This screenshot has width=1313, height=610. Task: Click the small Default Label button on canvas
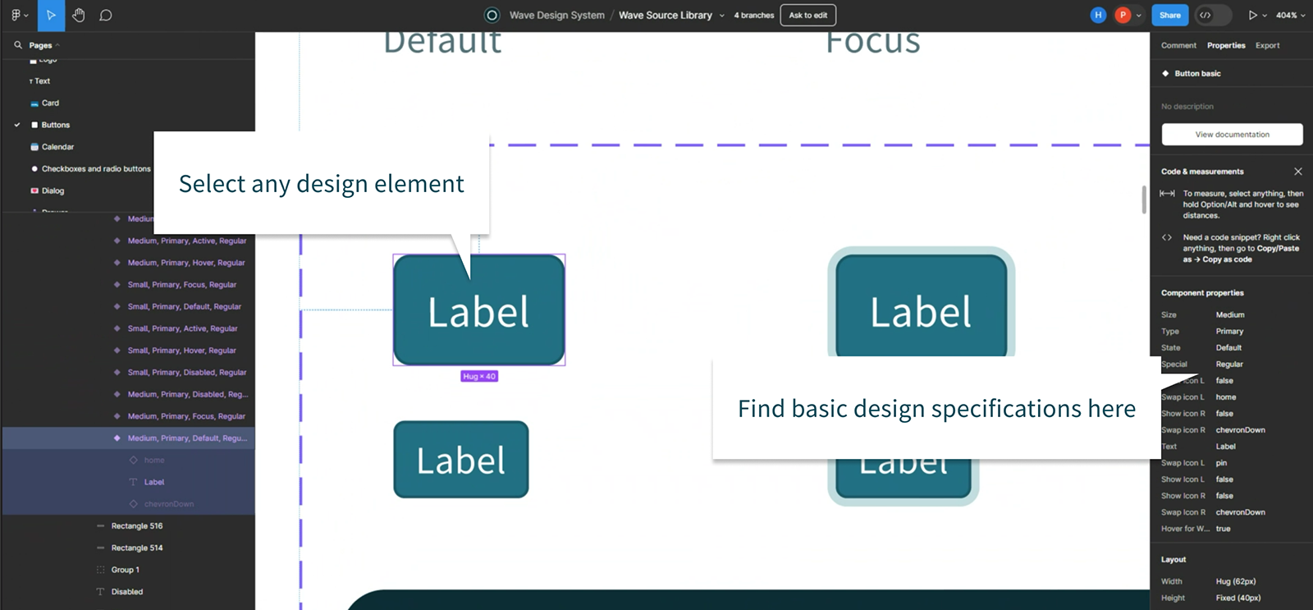461,460
